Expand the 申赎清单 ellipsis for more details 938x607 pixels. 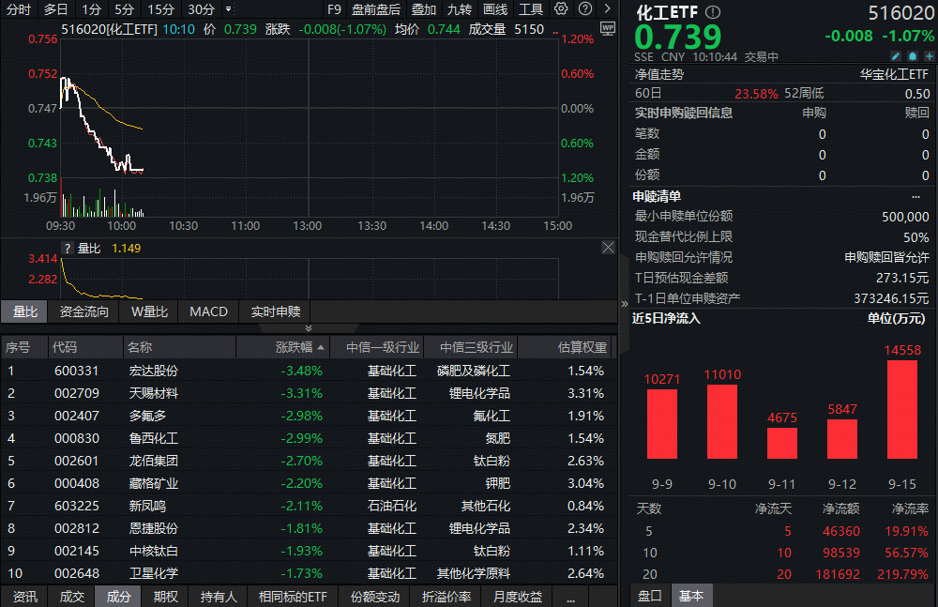916,196
